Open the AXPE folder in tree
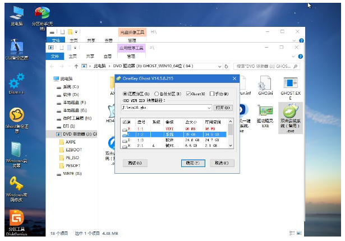The width and height of the screenshot is (345, 241). click(x=68, y=142)
